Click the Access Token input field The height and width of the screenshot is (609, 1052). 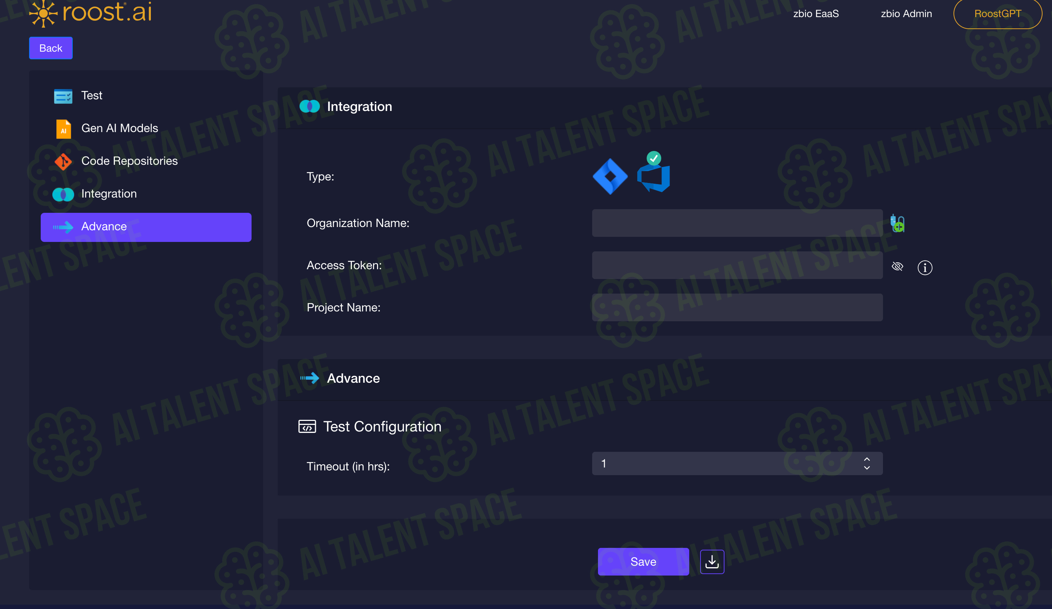[737, 265]
